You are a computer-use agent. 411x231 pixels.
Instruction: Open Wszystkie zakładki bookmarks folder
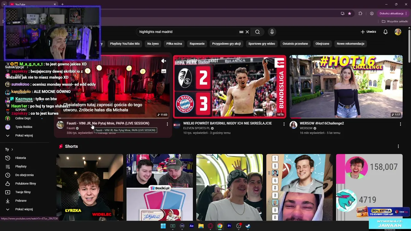coord(395,21)
